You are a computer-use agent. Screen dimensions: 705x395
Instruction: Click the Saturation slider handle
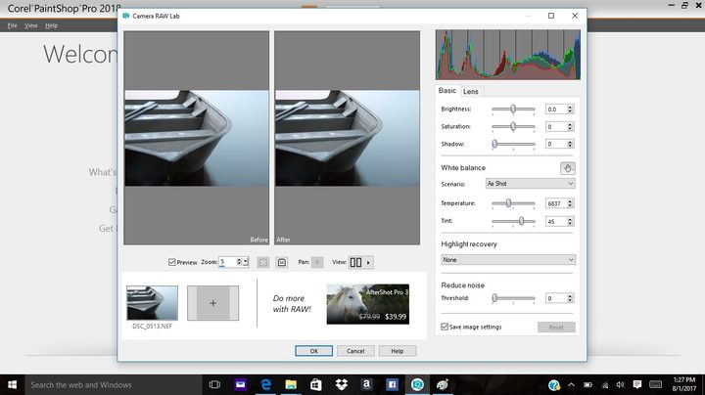[x=513, y=126]
